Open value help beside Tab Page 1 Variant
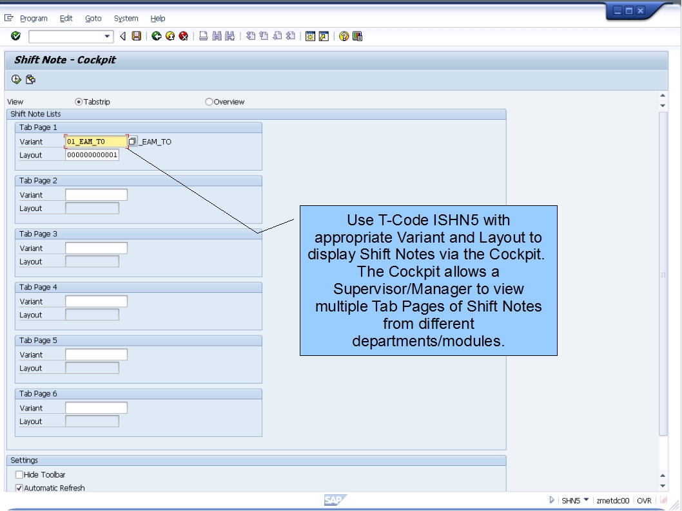Screen dimensions: 682x511 click(133, 142)
